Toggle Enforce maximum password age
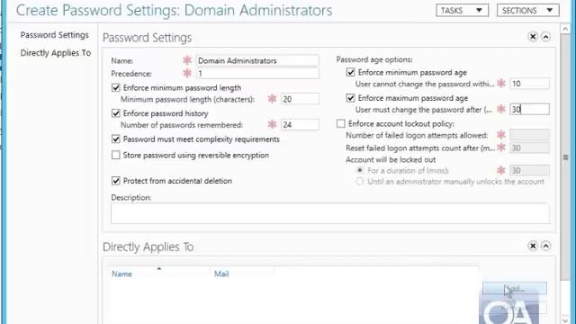The height and width of the screenshot is (324, 576). coord(350,98)
